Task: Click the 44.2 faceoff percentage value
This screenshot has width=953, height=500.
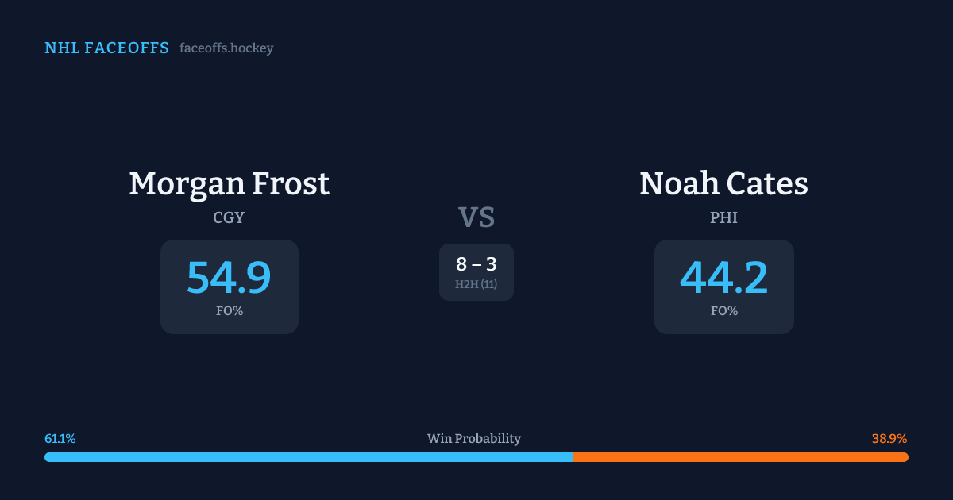Action: [x=723, y=278]
